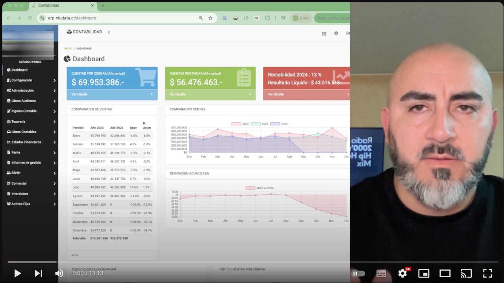Play the video
The height and width of the screenshot is (283, 504).
[18, 273]
